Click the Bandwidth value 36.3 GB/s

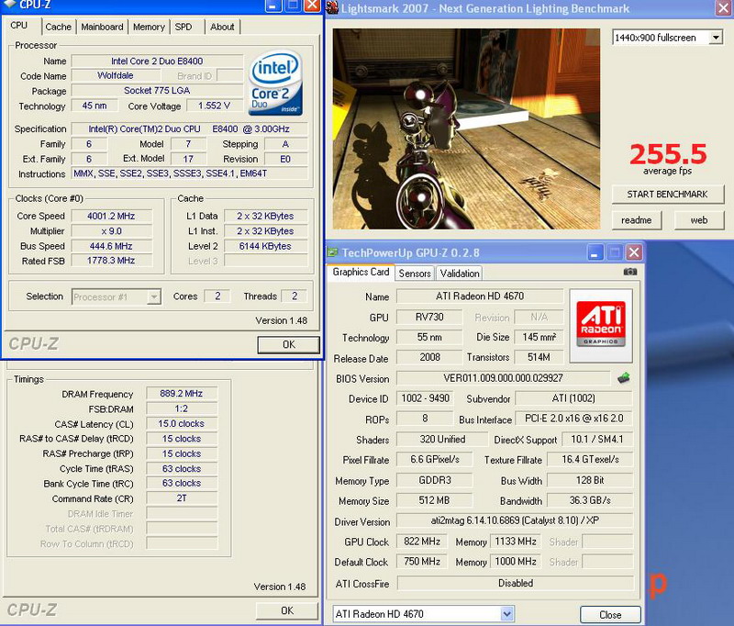(590, 500)
